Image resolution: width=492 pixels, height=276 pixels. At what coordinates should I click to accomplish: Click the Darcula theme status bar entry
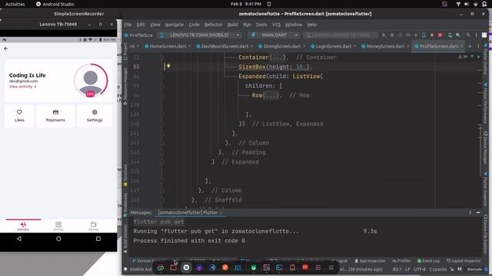(474, 269)
